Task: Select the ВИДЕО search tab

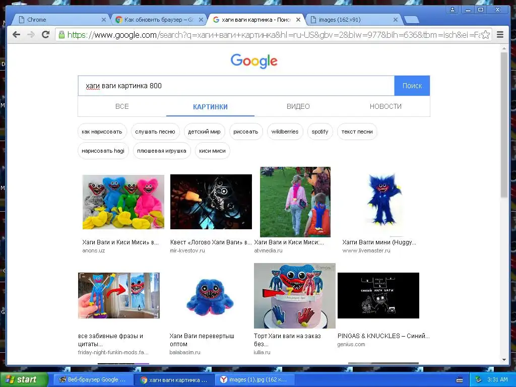Action: pyautogui.click(x=298, y=106)
